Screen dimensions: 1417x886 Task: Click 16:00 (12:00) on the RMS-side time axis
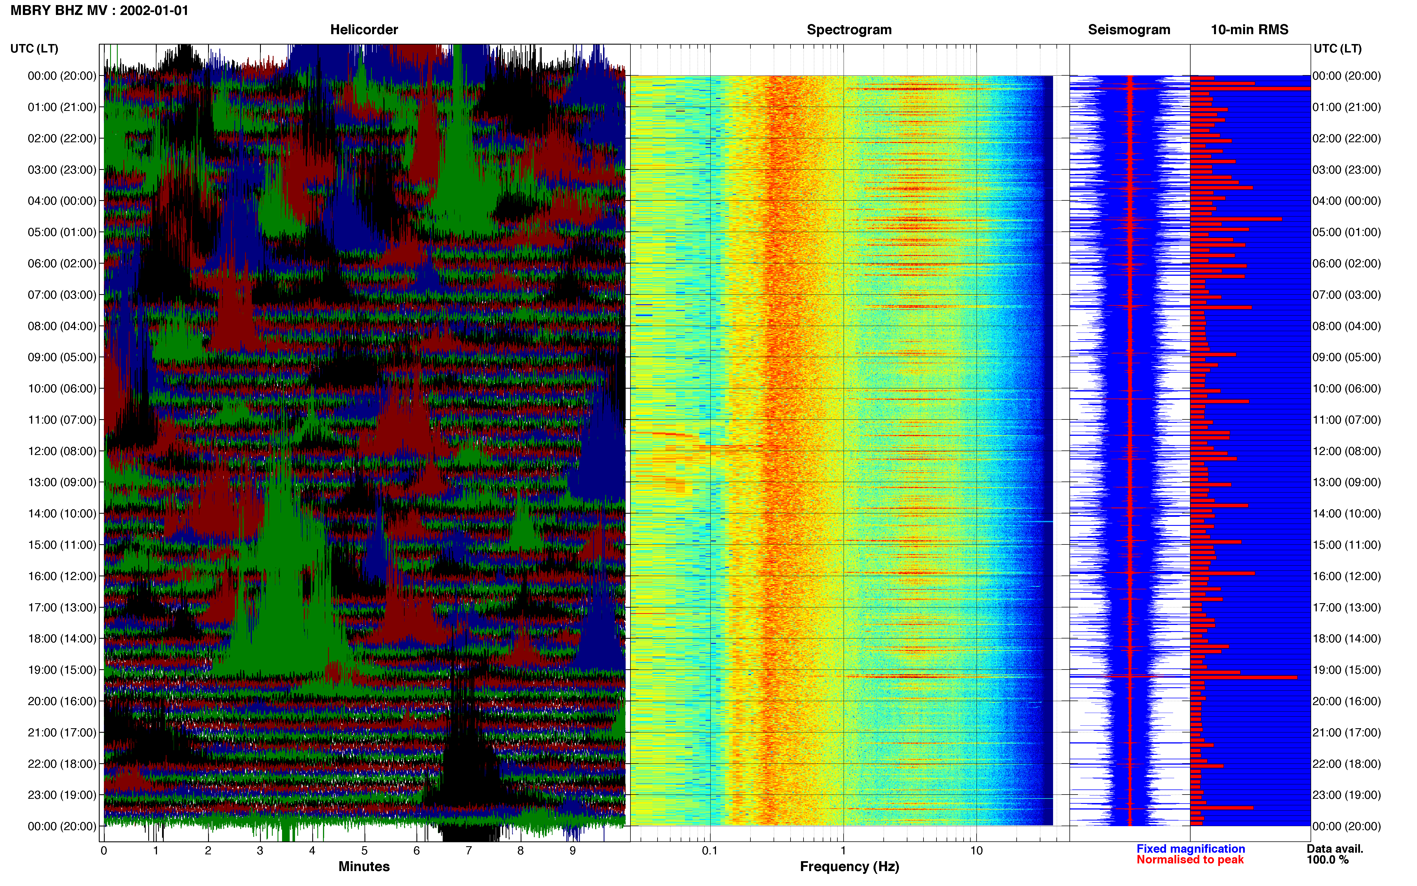tap(1347, 576)
